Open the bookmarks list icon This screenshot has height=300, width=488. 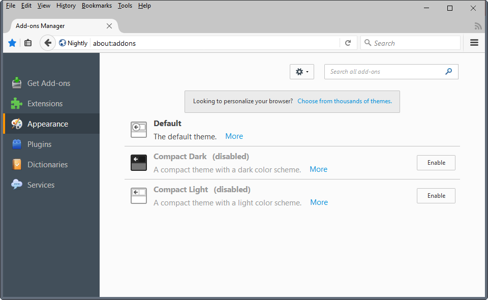click(28, 43)
